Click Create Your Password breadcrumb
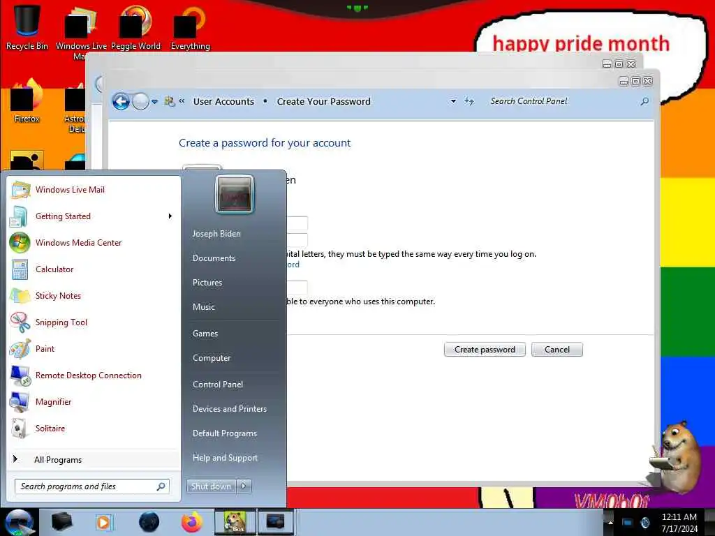This screenshot has width=715, height=536. 324,102
